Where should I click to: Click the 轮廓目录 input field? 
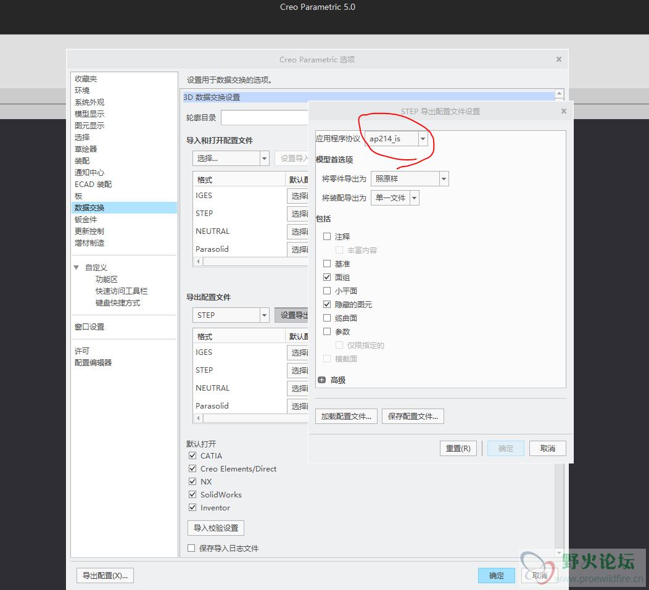[x=265, y=118]
